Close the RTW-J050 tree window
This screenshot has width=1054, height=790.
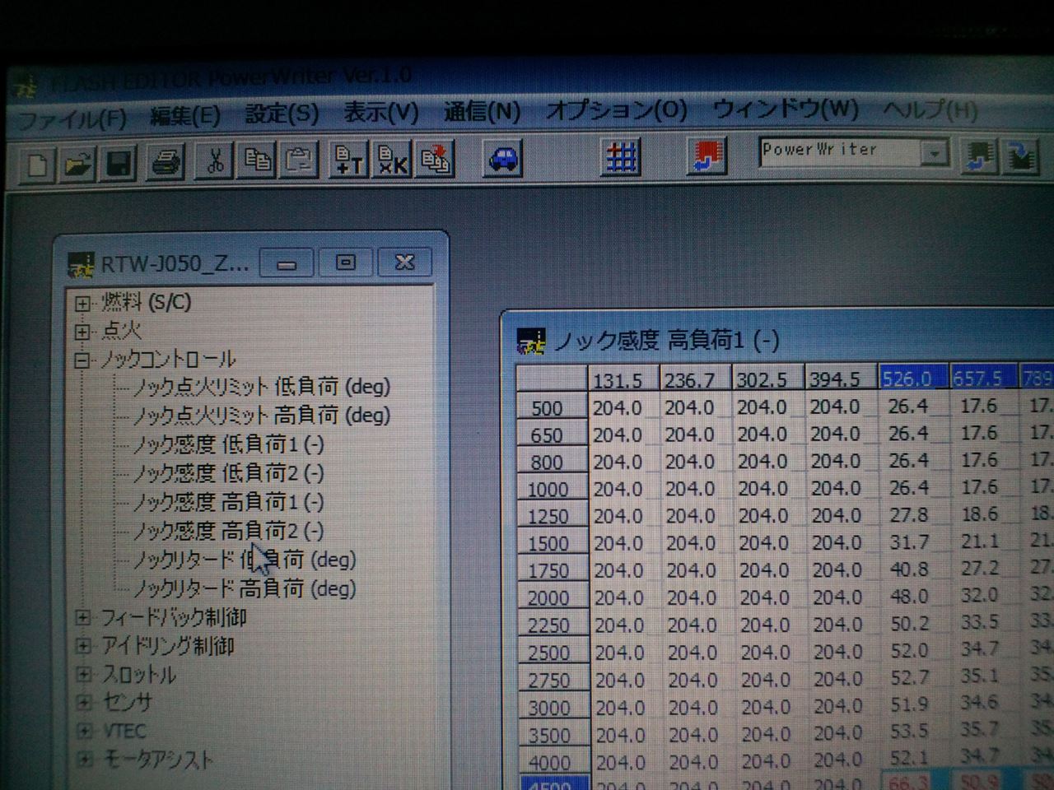[405, 263]
